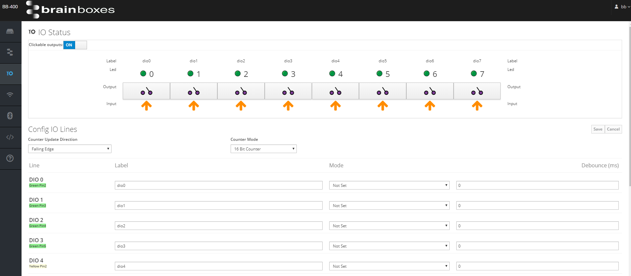
Task: Toggle the dio7 output switch
Action: pyautogui.click(x=477, y=91)
